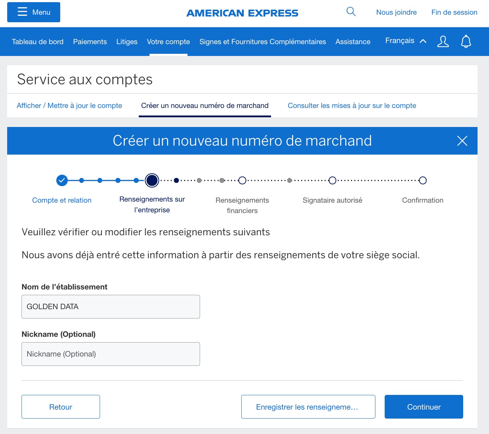Viewport: 489px width, 434px height.
Task: Open Consulter les mises à jour sur le compte
Action: point(352,105)
